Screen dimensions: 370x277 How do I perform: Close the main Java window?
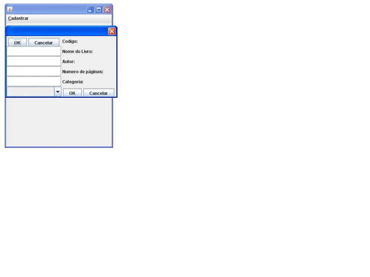(x=107, y=10)
